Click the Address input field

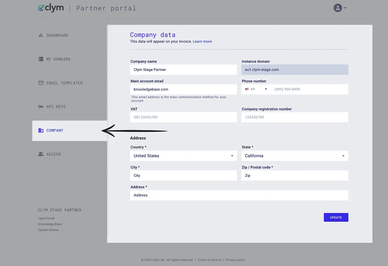239,195
